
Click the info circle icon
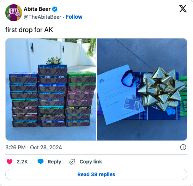click(183, 147)
